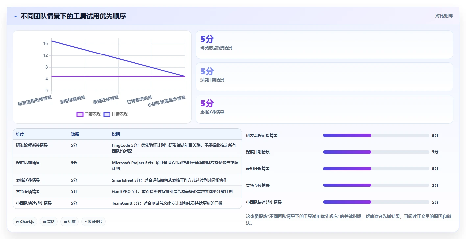The height and width of the screenshot is (239, 466).
Task: Click the 表格 tag icon
Action: pyautogui.click(x=44, y=222)
